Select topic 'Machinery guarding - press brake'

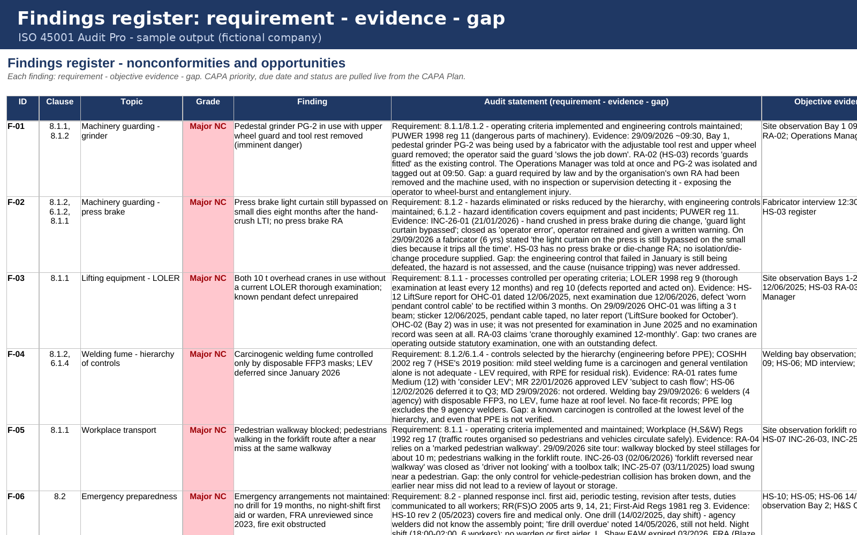pyautogui.click(x=132, y=235)
